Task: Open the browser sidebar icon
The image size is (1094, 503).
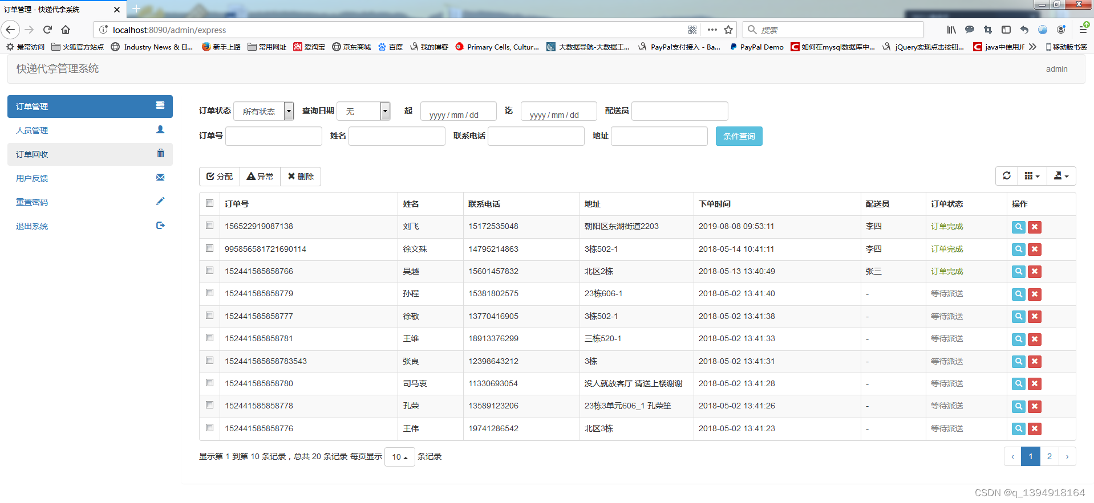Action: tap(1006, 30)
